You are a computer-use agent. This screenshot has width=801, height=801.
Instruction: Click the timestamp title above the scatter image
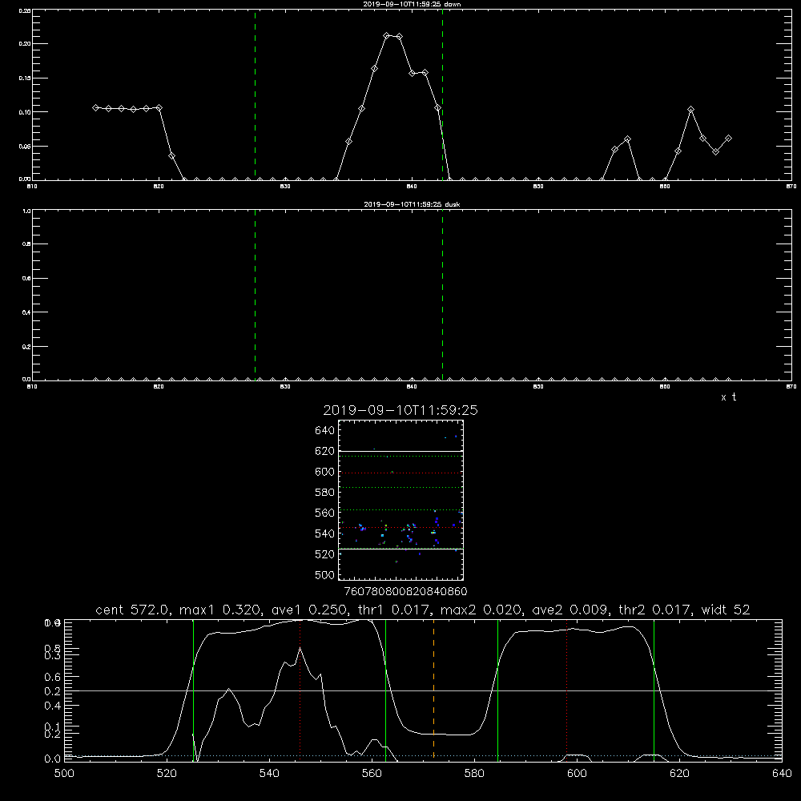(400, 410)
